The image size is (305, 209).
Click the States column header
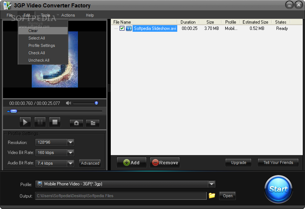point(281,22)
